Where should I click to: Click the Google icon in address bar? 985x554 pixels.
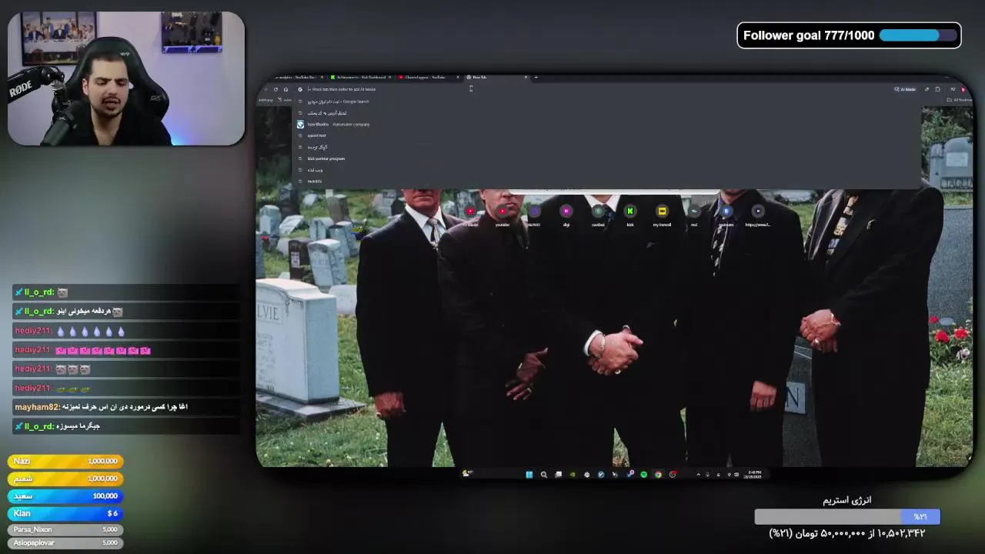pos(300,89)
